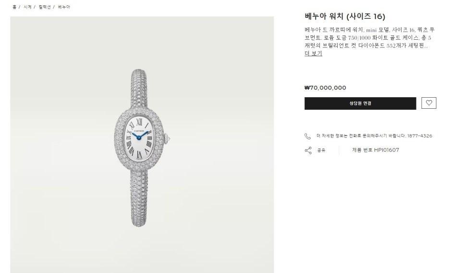
Task: Navigate to 베누아 breadcrumb link
Action: (64, 7)
